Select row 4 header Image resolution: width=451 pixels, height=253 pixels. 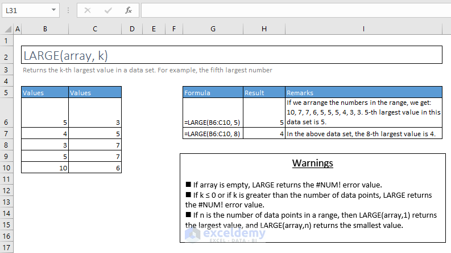pyautogui.click(x=6, y=81)
